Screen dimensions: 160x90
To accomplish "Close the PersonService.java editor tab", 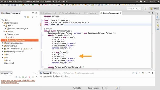I will coord(120,13).
